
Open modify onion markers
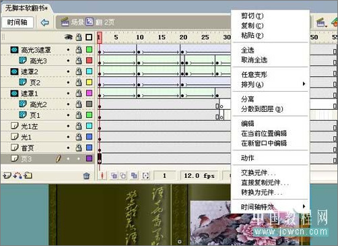146,175
